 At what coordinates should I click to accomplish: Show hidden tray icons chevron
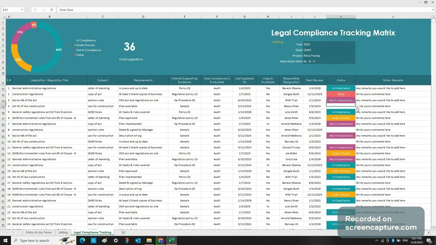[x=376, y=241]
